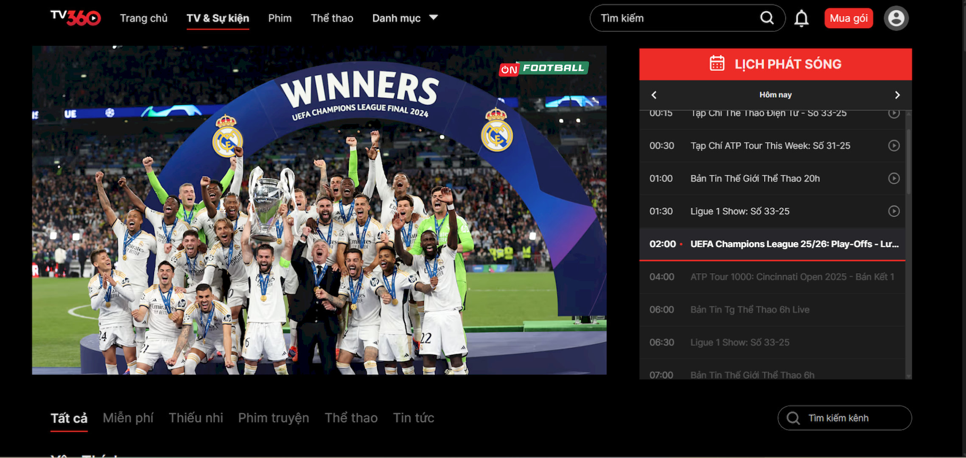
Task: Select the Tạp Chí ATP Tour This Week row
Action: [772, 145]
